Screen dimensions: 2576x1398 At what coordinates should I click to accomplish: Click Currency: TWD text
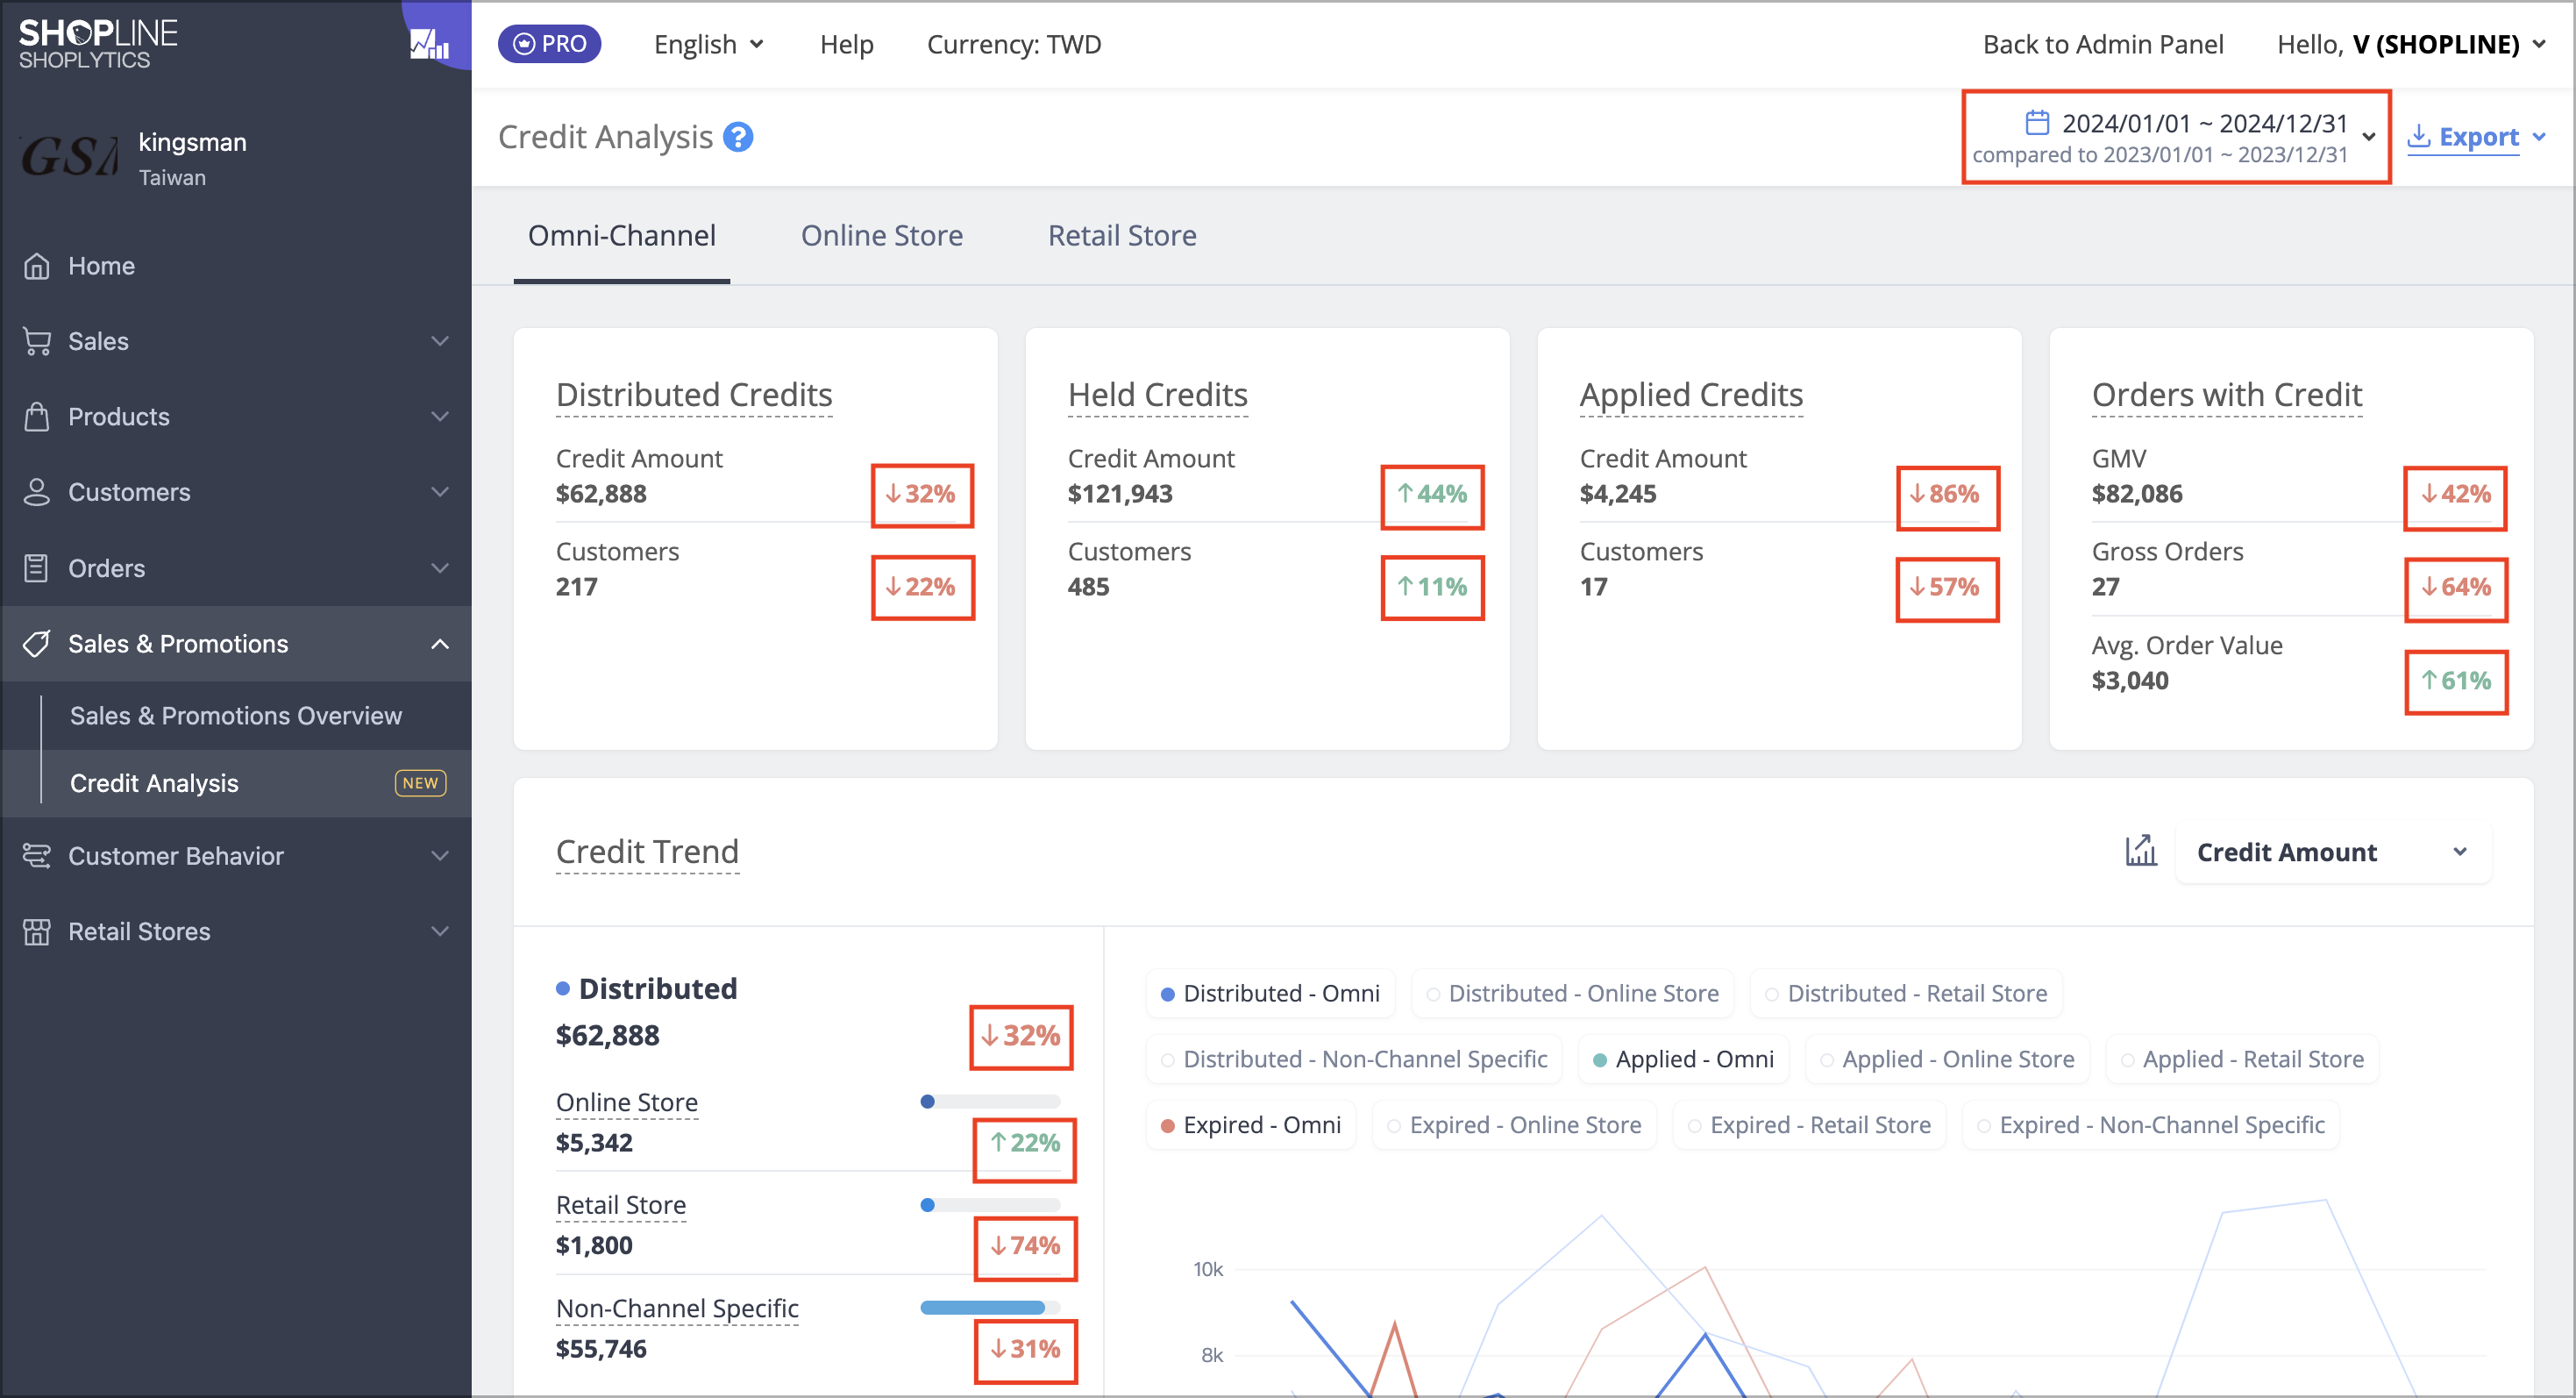(x=1014, y=44)
